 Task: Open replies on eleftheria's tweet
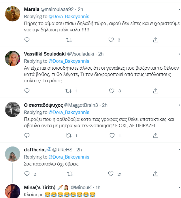pos(27,174)
